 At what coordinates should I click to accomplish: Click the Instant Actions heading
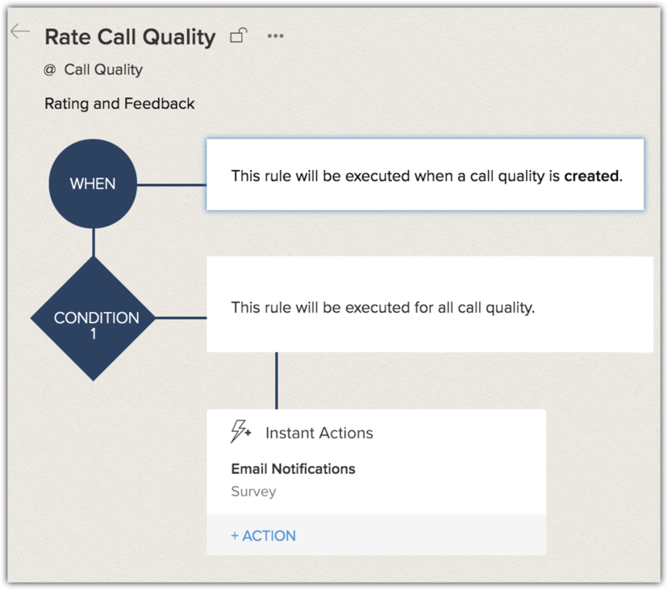(319, 433)
